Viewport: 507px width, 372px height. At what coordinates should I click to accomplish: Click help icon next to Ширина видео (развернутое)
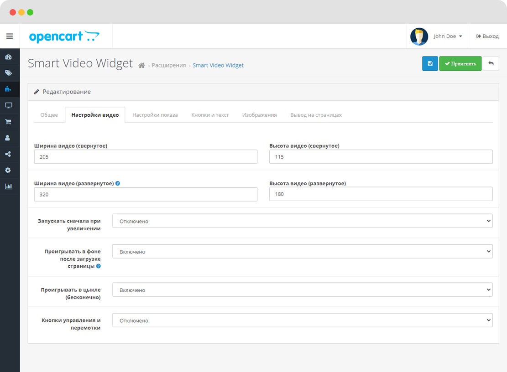(x=118, y=183)
